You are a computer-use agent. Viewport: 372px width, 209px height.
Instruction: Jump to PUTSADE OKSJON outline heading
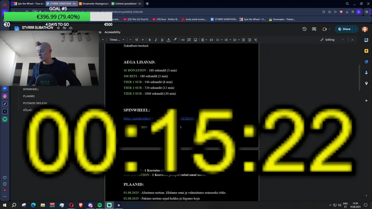[x=35, y=103]
